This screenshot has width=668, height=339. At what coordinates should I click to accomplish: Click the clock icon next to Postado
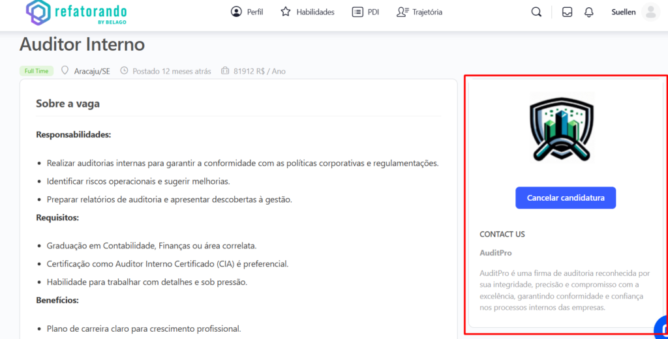124,70
